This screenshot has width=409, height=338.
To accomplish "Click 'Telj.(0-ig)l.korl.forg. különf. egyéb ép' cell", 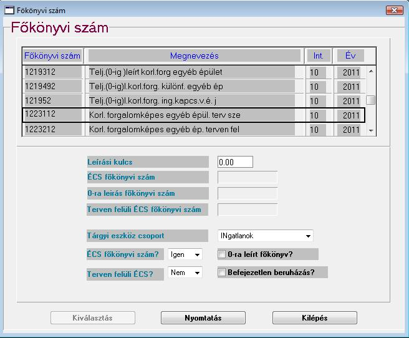I will coord(192,87).
